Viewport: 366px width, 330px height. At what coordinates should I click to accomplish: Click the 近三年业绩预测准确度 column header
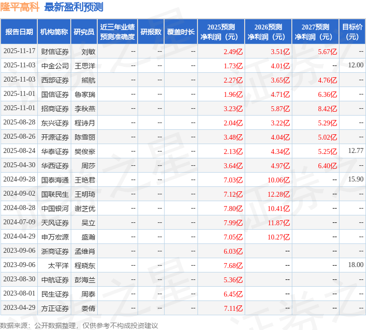[x=117, y=31]
